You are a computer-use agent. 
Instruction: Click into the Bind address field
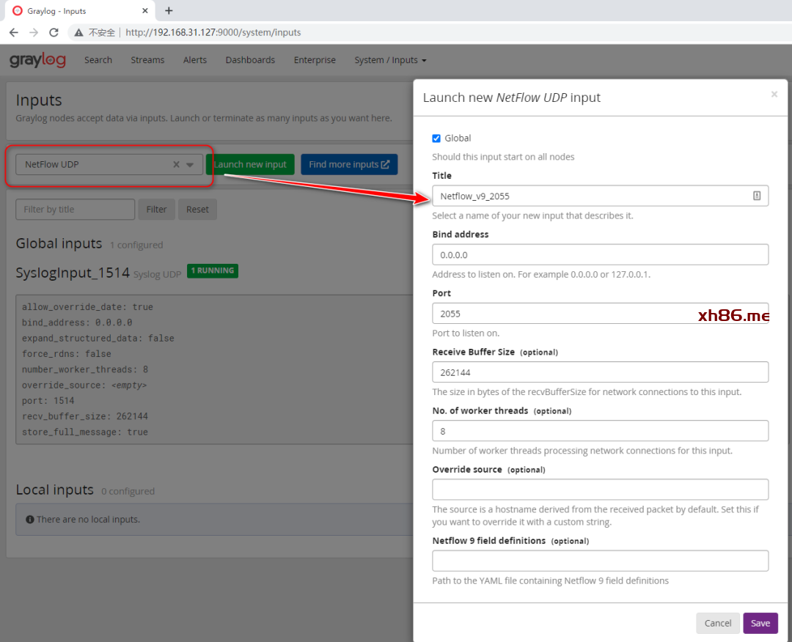coord(600,255)
